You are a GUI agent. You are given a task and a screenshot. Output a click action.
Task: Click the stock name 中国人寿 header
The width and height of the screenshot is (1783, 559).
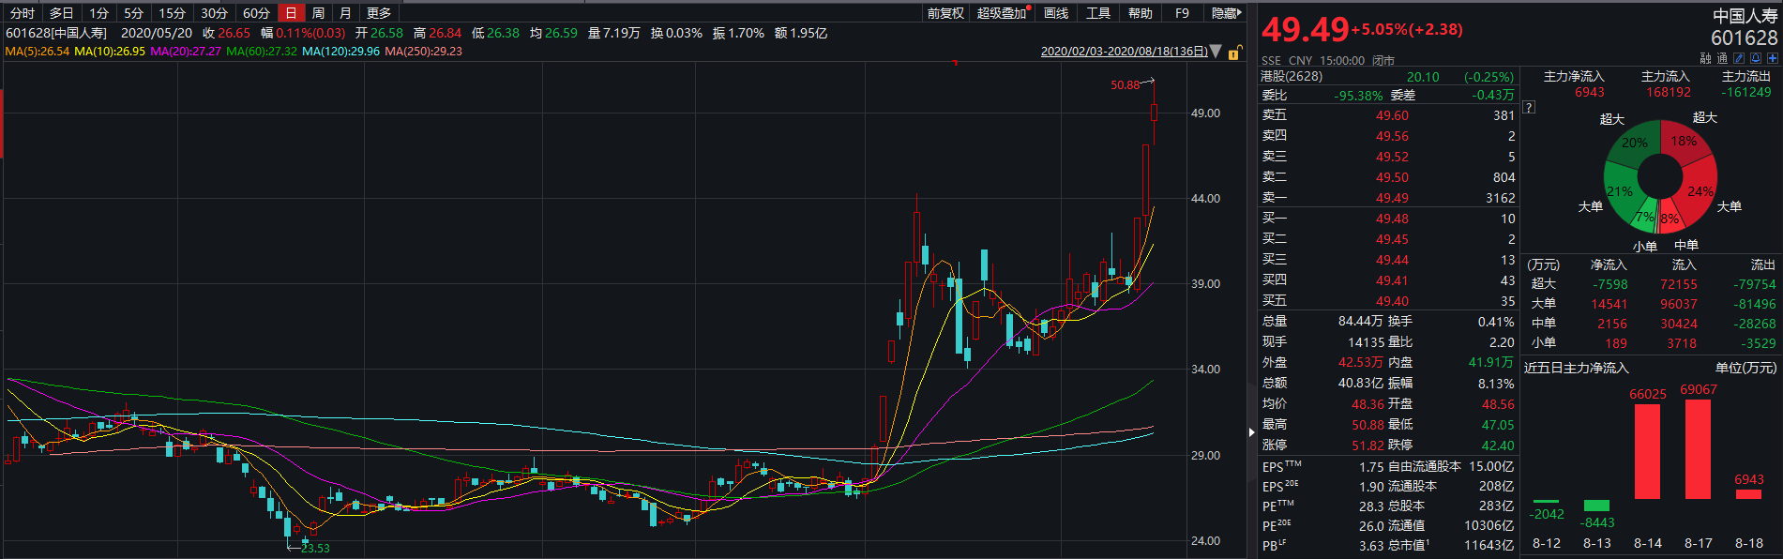[1745, 16]
